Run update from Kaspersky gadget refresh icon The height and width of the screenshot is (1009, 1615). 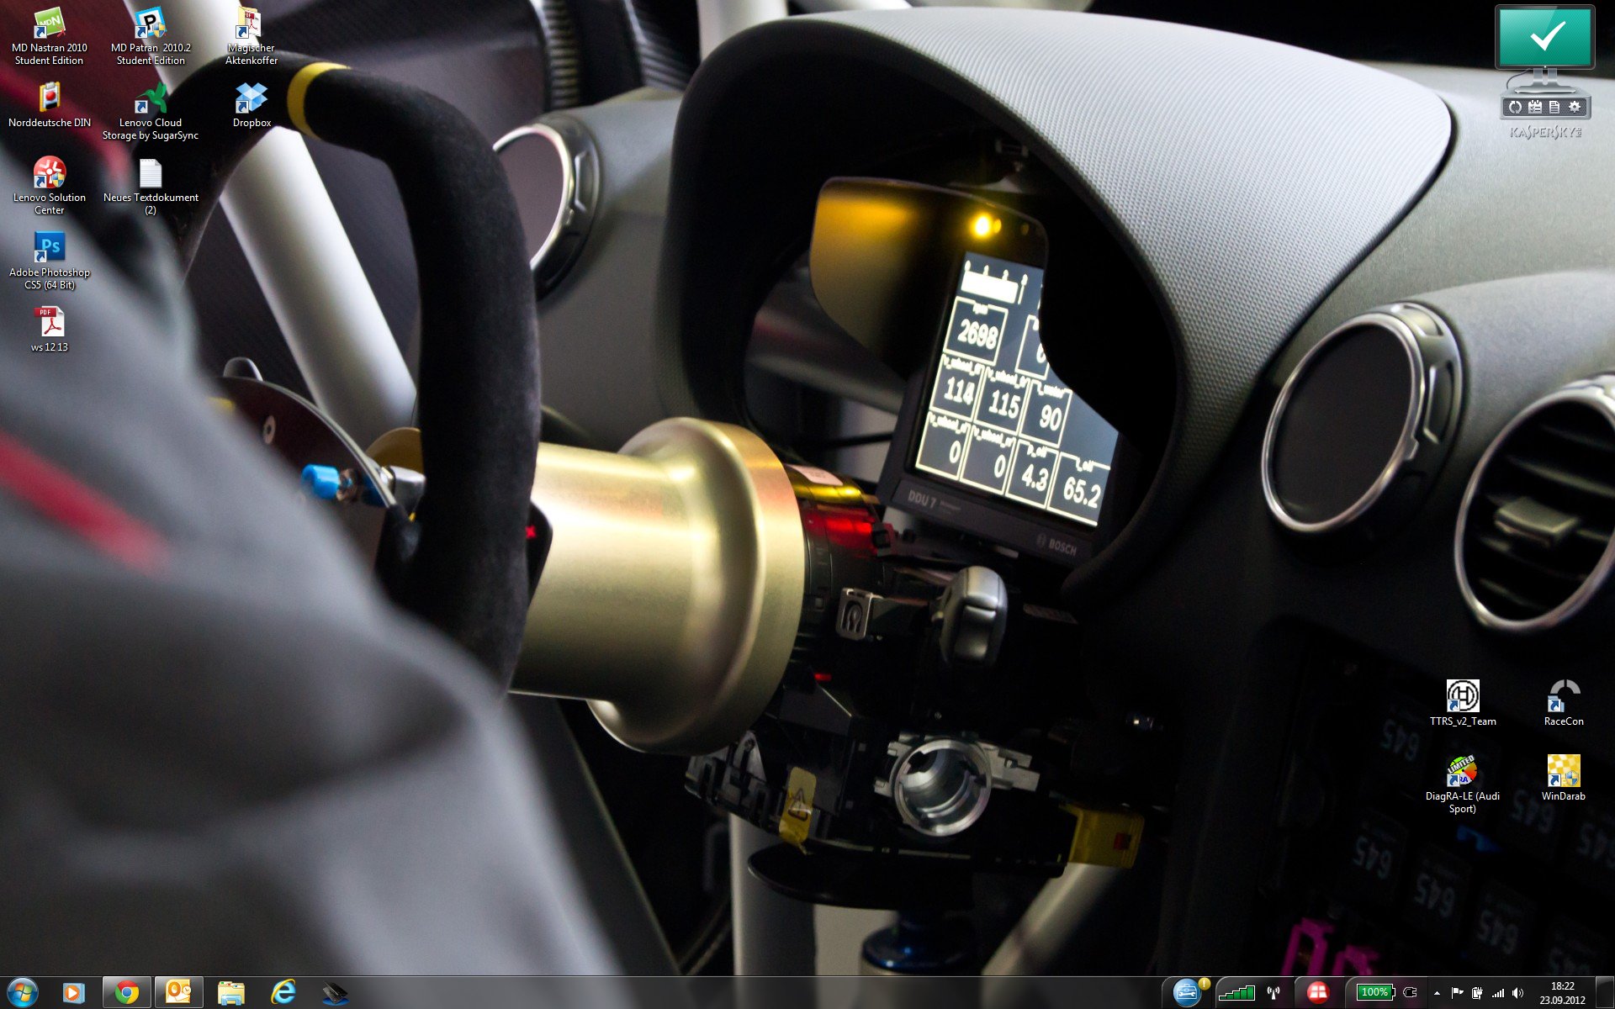tap(1515, 107)
